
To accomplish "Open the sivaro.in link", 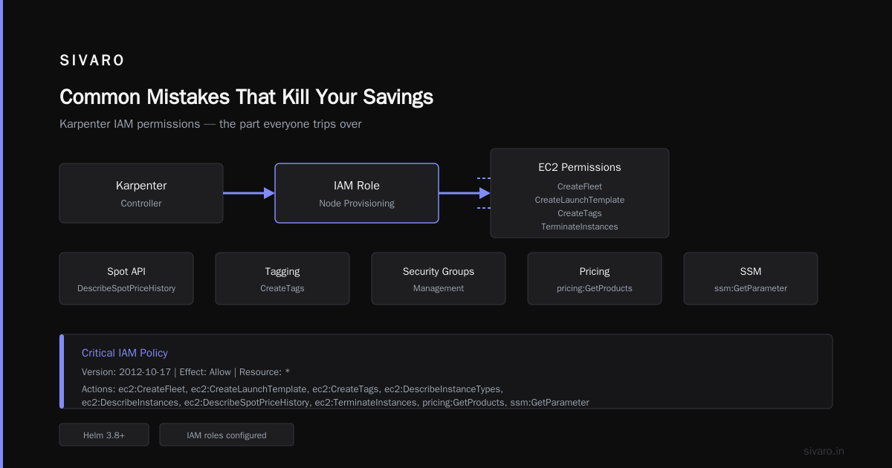I will pyautogui.click(x=824, y=451).
